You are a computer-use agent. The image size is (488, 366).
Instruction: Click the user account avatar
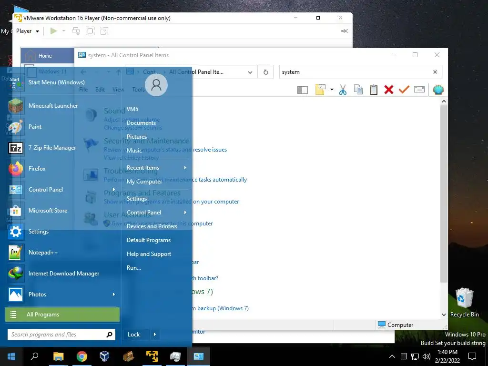[x=156, y=85]
